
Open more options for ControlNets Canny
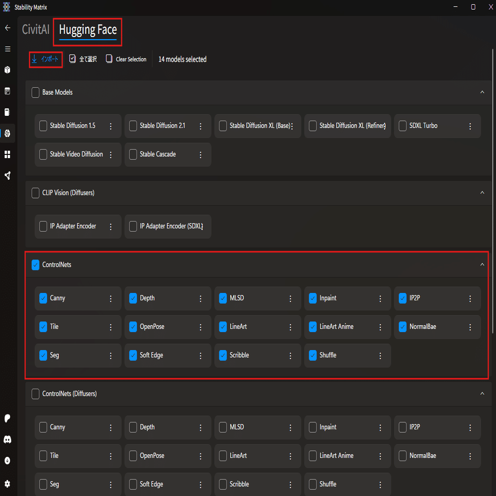coord(111,299)
